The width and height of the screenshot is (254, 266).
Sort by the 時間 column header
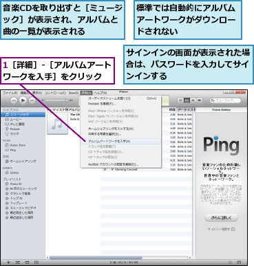[x=172, y=110]
